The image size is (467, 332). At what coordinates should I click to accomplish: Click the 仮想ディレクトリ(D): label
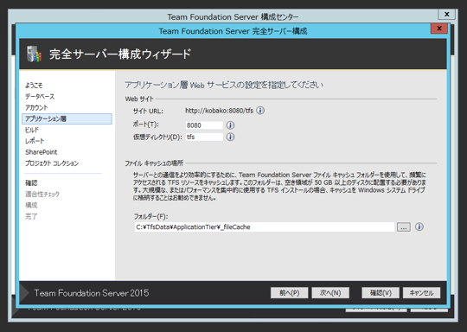157,137
